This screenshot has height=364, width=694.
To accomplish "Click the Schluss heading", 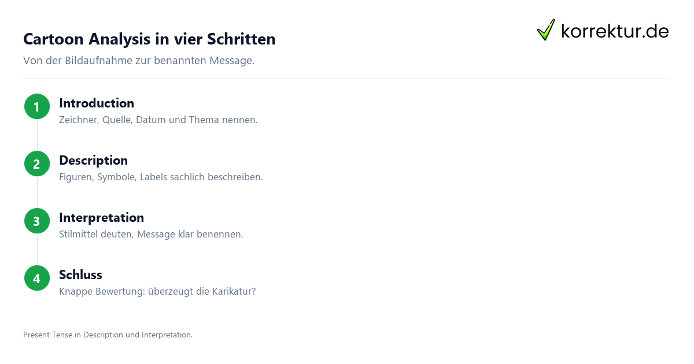I will [x=80, y=274].
